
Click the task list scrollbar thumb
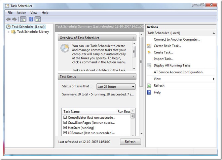(133, 116)
